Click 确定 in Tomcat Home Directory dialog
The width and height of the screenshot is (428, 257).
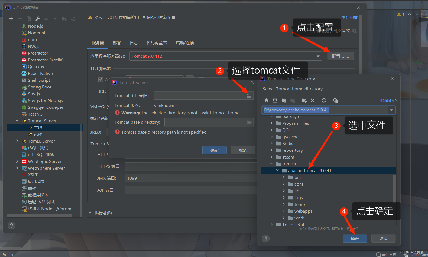coord(355,239)
